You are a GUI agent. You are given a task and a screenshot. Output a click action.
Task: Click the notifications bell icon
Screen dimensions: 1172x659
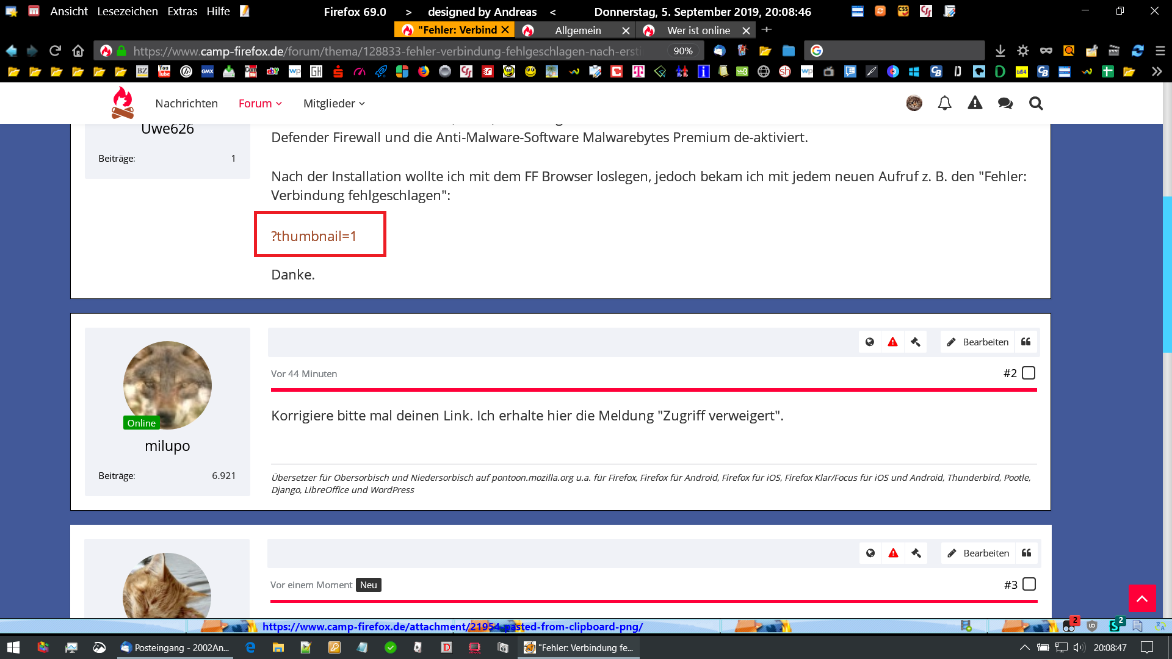pyautogui.click(x=944, y=103)
